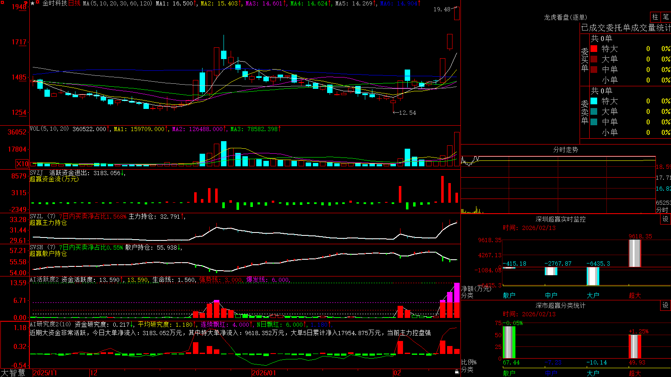Click the 9618.35 value above 超大 bar
Viewport: 671px width, 377px height.
click(x=640, y=237)
